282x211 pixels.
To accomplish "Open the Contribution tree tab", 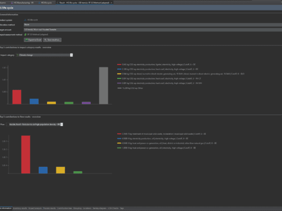I will tap(64, 208).
